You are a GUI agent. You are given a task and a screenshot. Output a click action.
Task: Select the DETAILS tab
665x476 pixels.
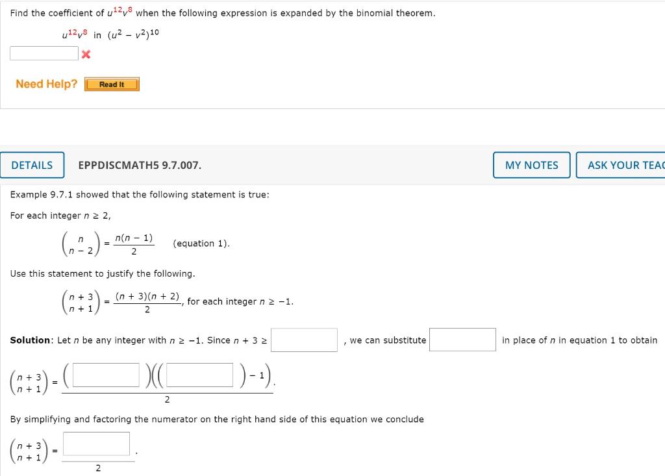32,165
